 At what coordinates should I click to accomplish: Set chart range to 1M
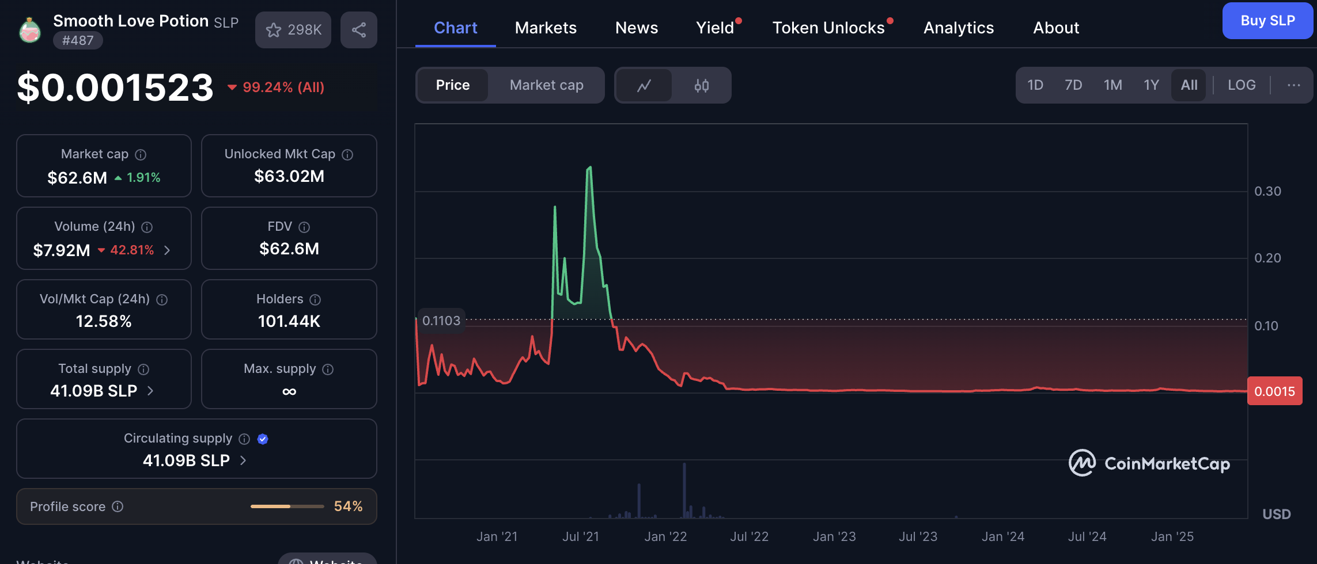pos(1112,85)
